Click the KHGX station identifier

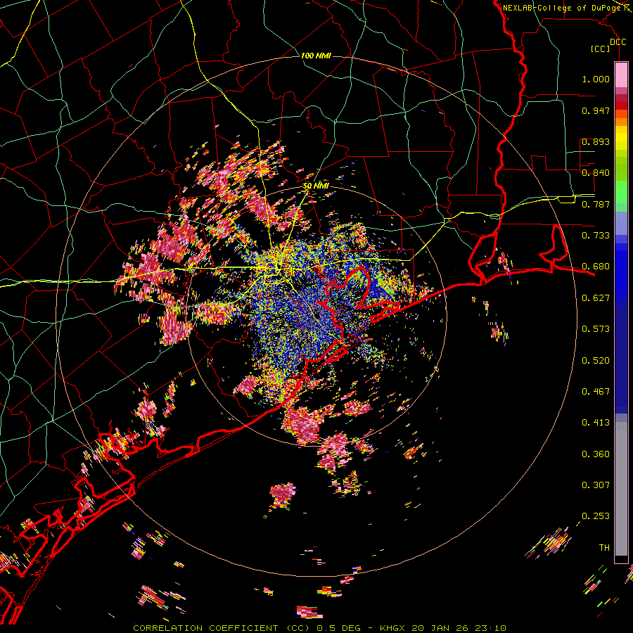point(392,628)
